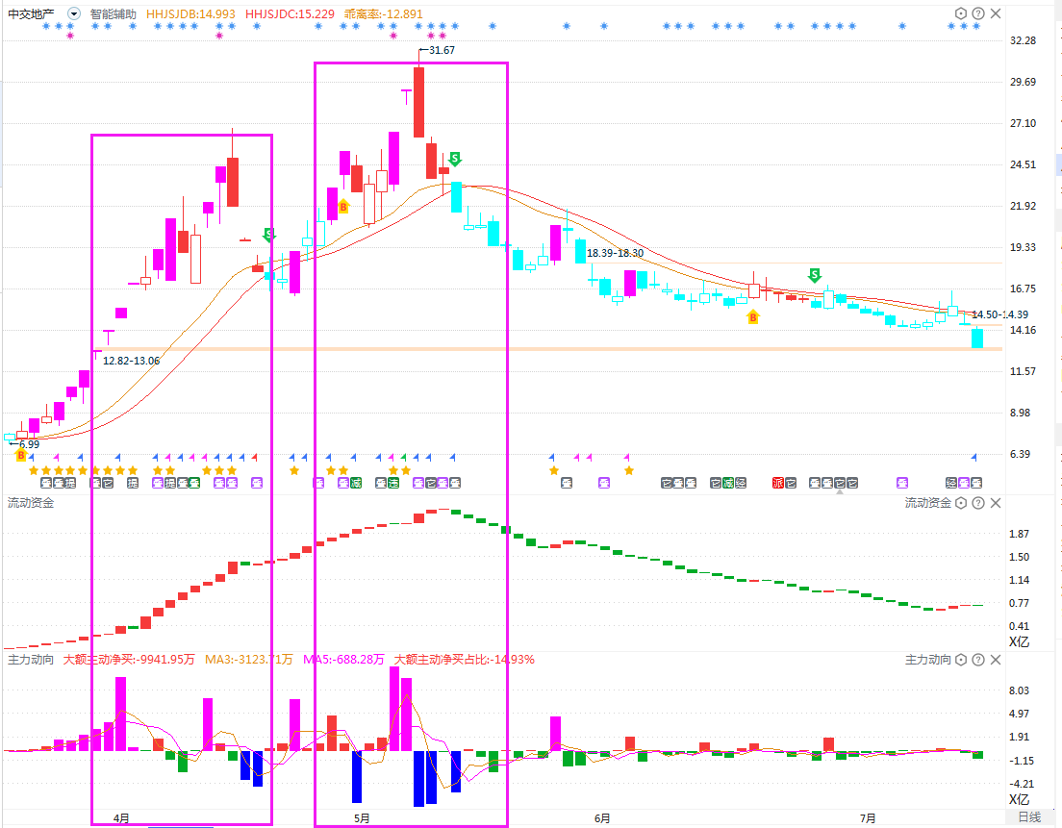
Task: Click 大额主动净买占比:-14.93% readout
Action: (x=465, y=660)
